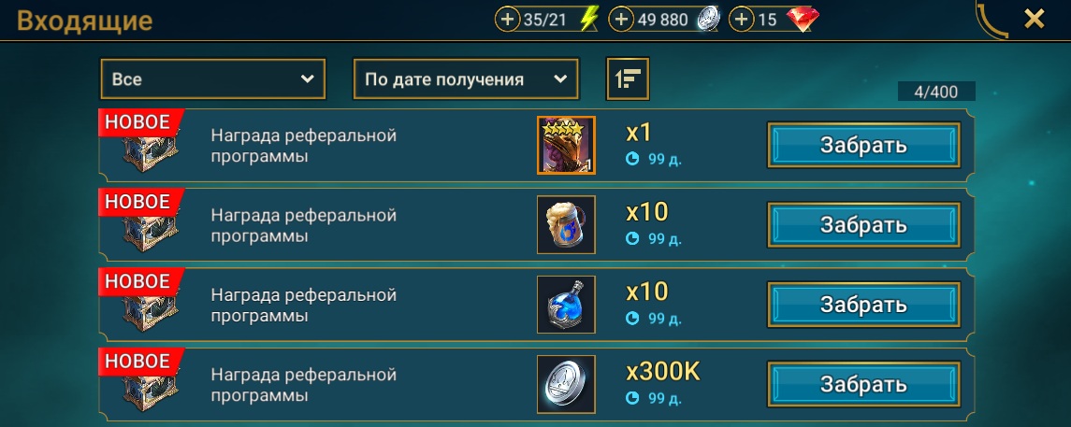The image size is (1071, 427).
Task: Add gems via plus icon
Action: pyautogui.click(x=741, y=20)
